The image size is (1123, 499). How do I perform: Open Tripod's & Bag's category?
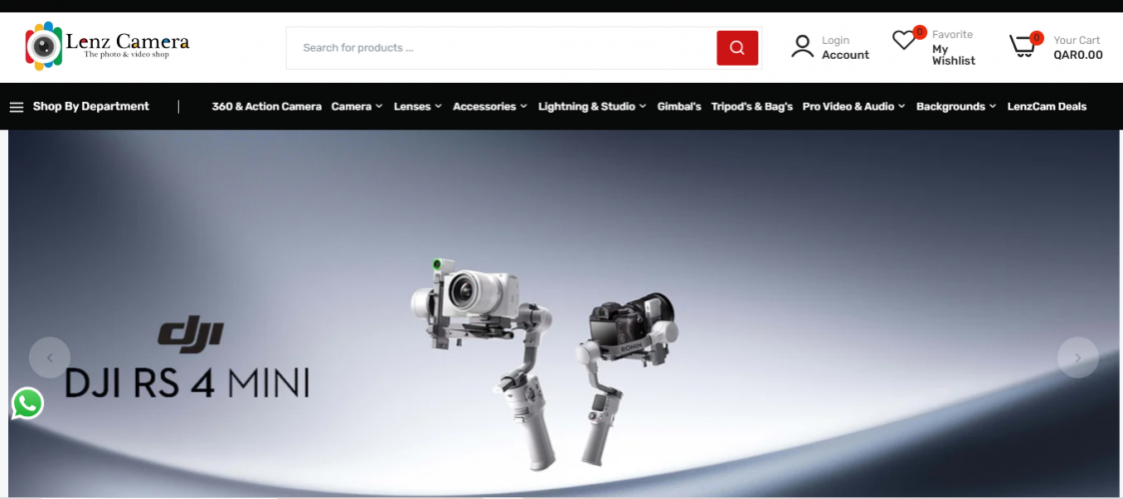(x=752, y=107)
